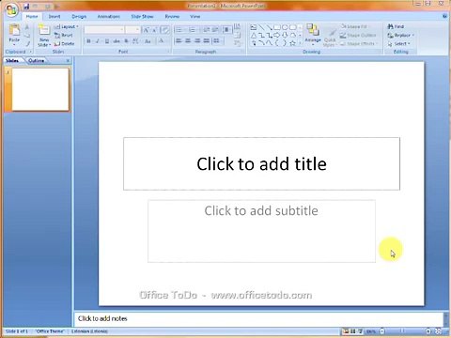Switch to the Insert tab

pyautogui.click(x=54, y=16)
